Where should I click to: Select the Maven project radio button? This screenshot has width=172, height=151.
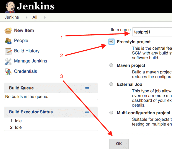(111, 65)
